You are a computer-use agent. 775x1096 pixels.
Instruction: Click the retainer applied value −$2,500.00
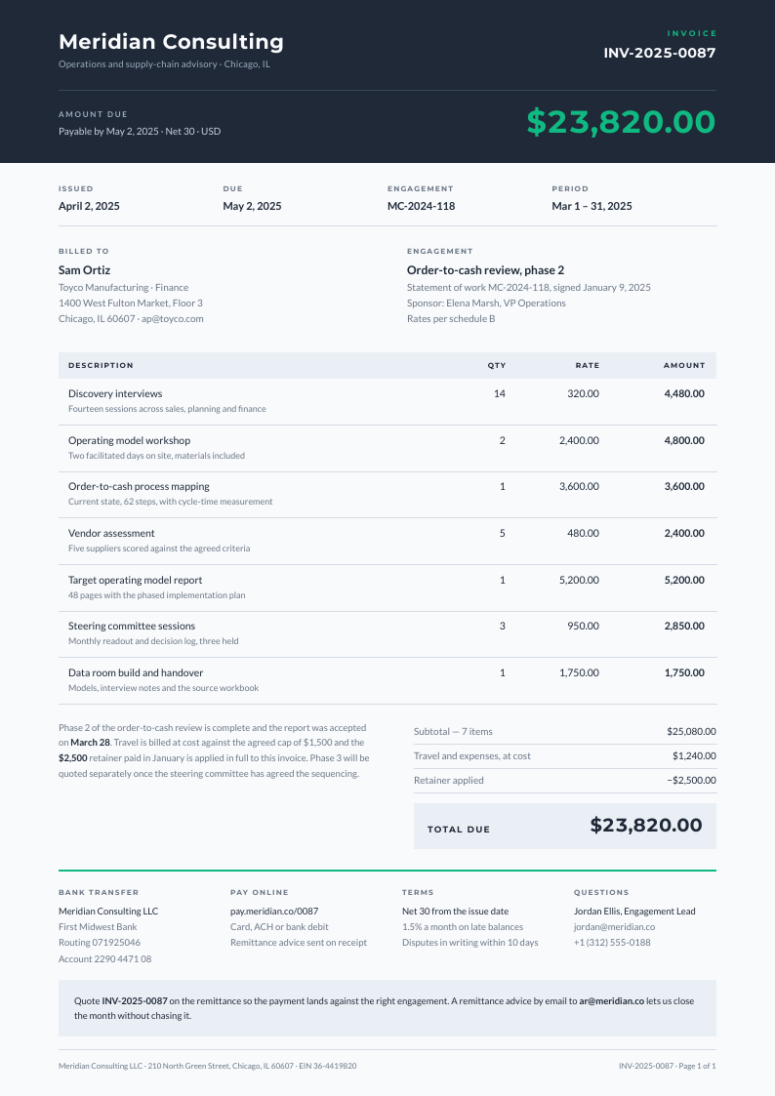pyautogui.click(x=691, y=781)
